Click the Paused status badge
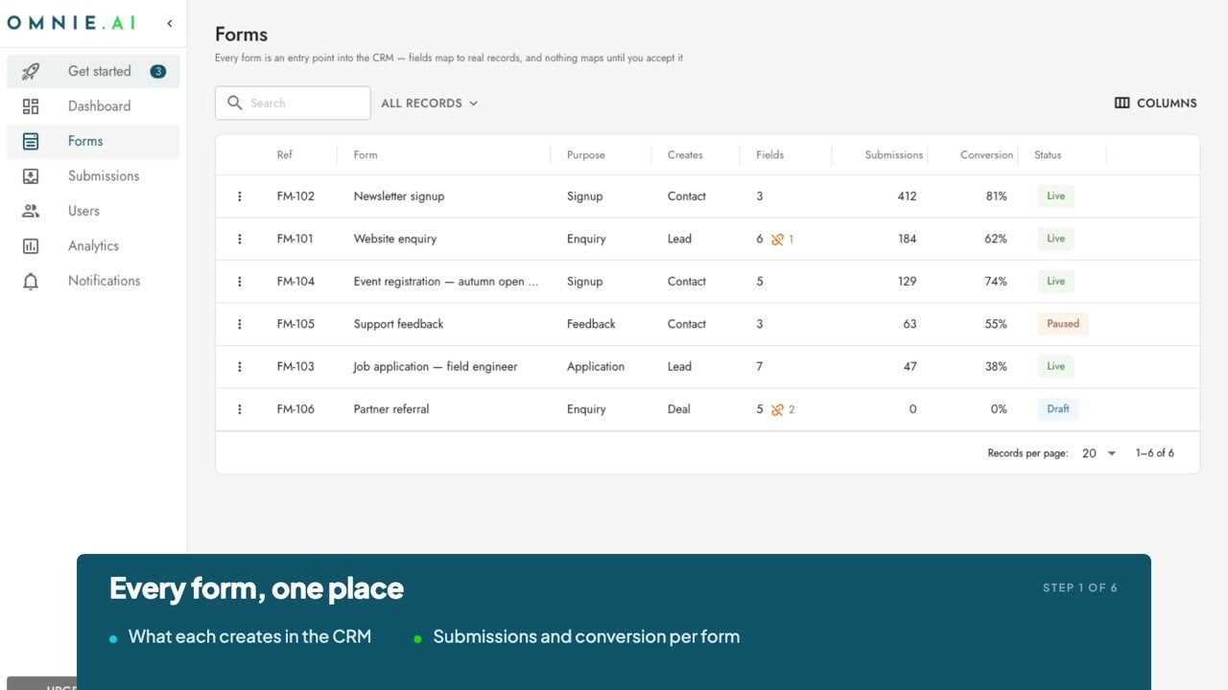The height and width of the screenshot is (690, 1228). (x=1063, y=324)
